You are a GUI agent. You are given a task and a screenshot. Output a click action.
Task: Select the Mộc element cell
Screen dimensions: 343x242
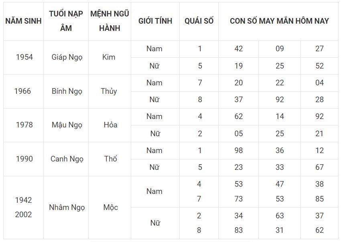pos(110,207)
